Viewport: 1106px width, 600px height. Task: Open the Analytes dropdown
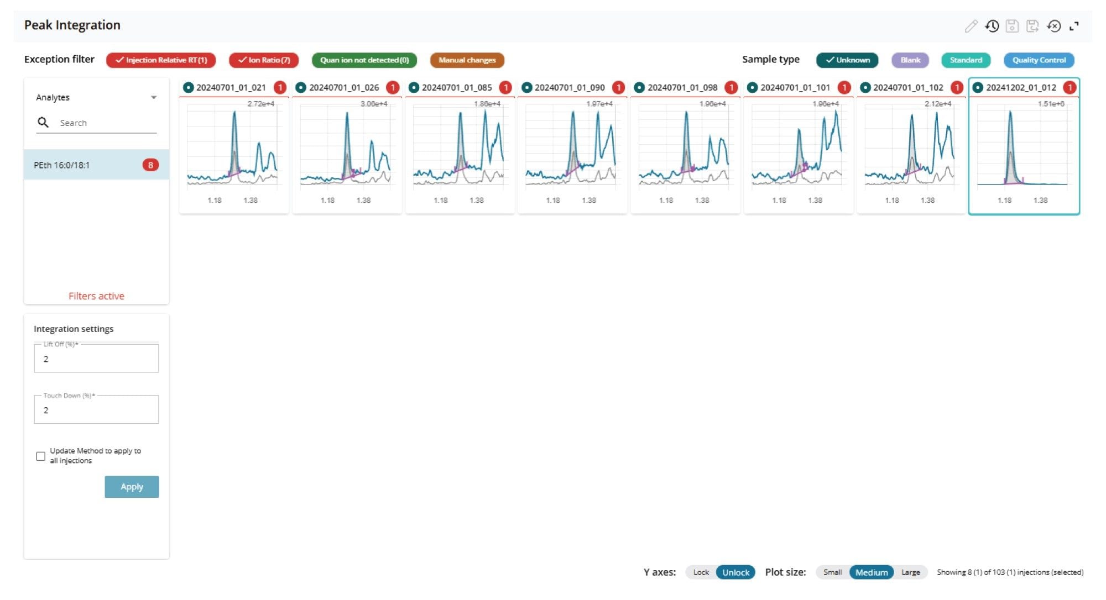pyautogui.click(x=96, y=97)
